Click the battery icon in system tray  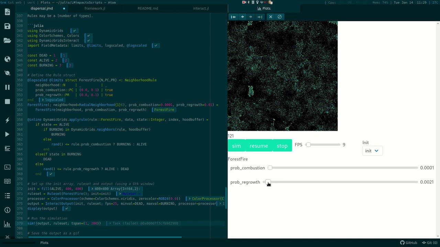point(266,2)
